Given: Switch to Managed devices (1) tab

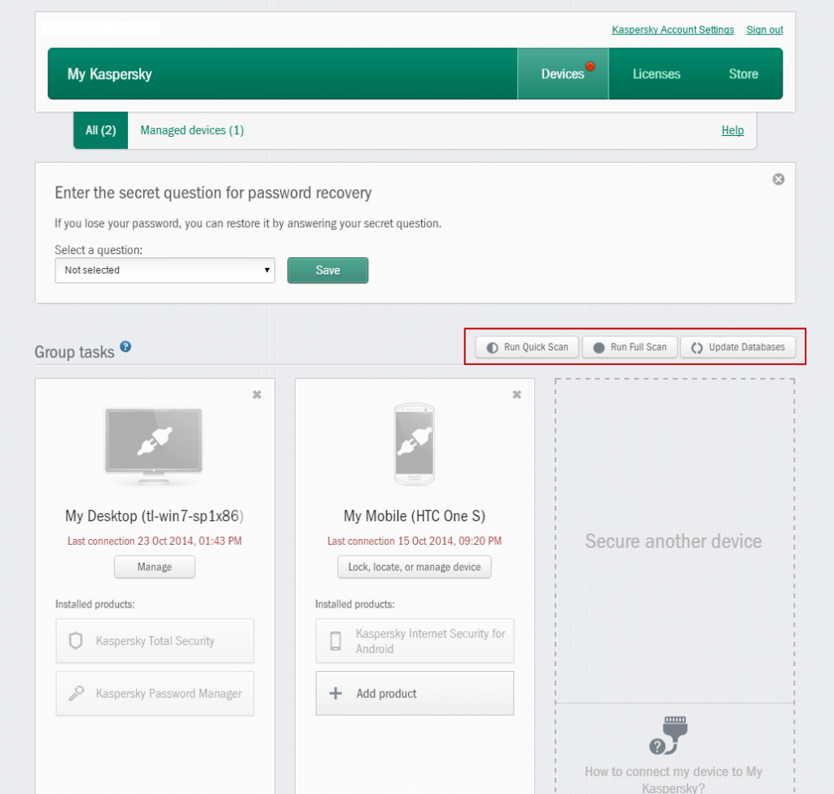Looking at the screenshot, I should click(x=192, y=130).
